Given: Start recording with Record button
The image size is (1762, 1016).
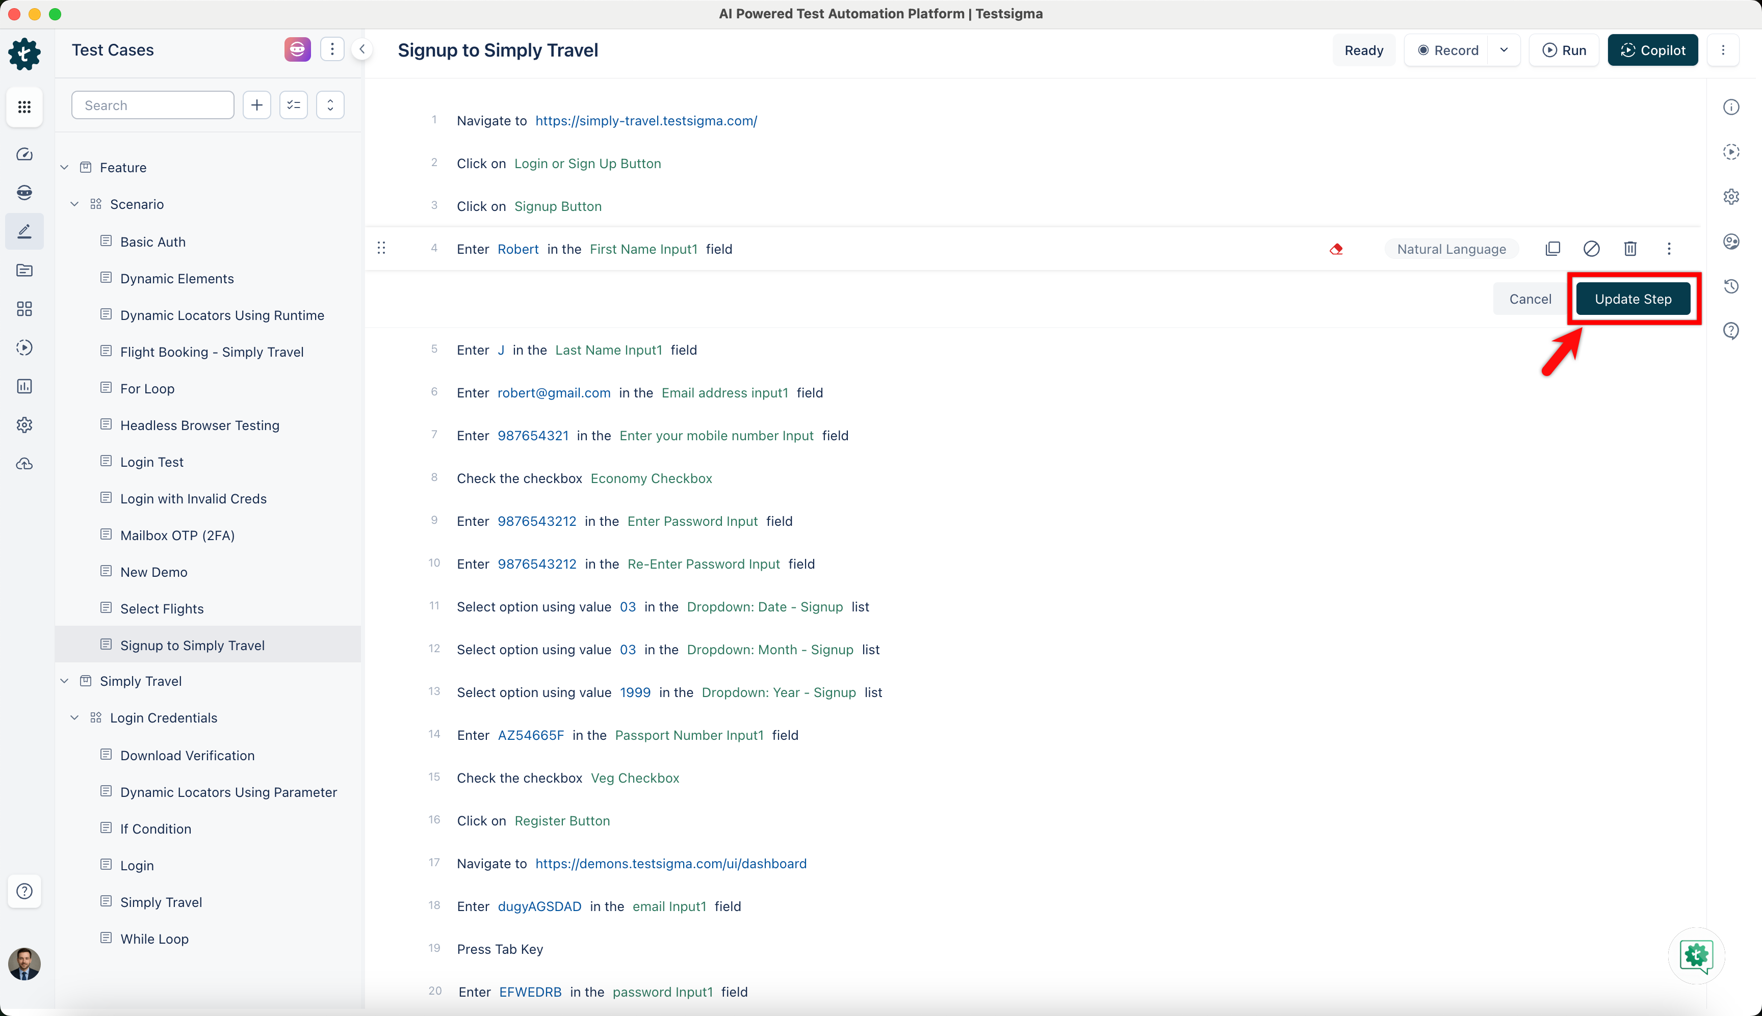Looking at the screenshot, I should click(1447, 50).
